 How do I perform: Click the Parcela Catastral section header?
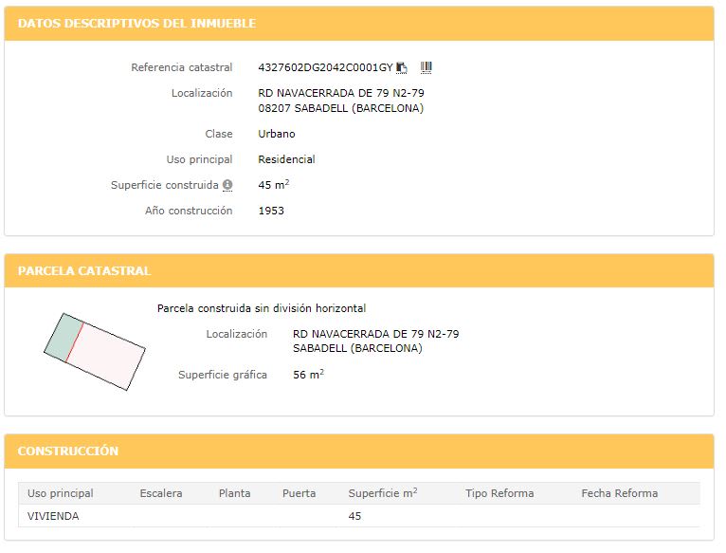coord(84,271)
